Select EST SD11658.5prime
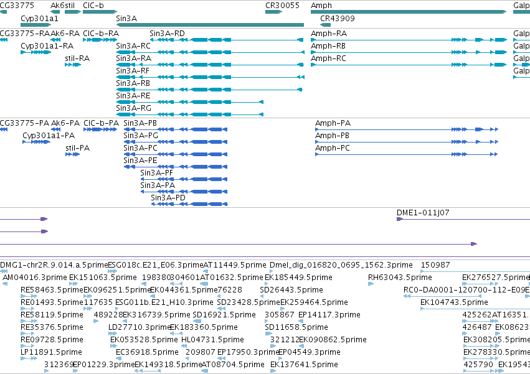Image resolution: width=530 pixels, height=374 pixels. [268, 334]
